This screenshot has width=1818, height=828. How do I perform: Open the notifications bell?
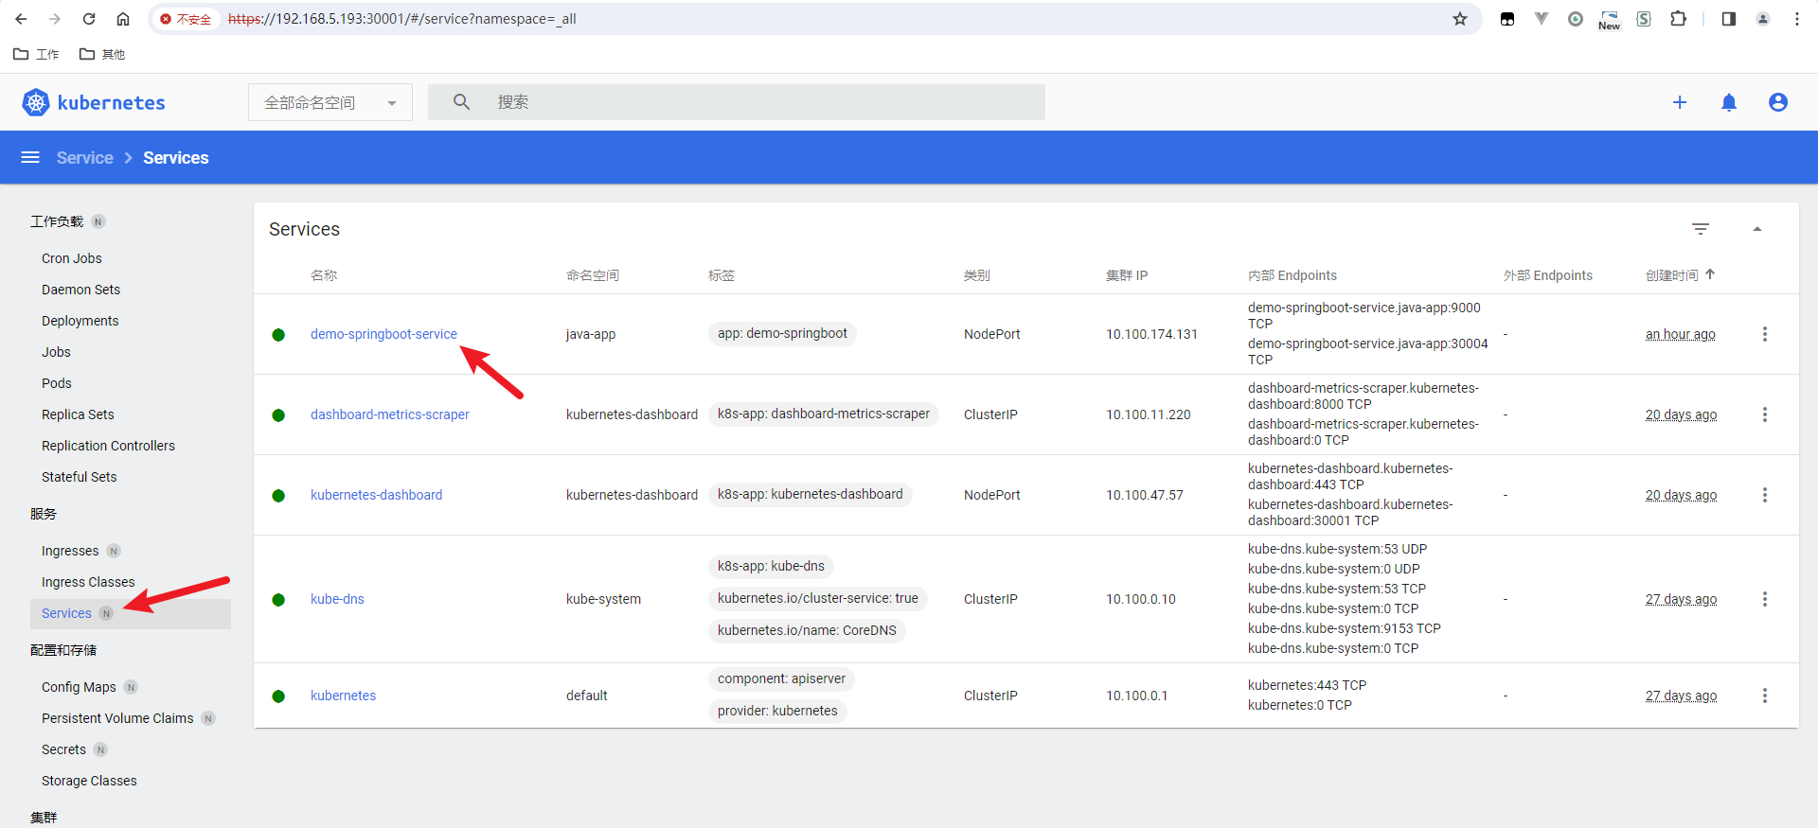(1729, 102)
